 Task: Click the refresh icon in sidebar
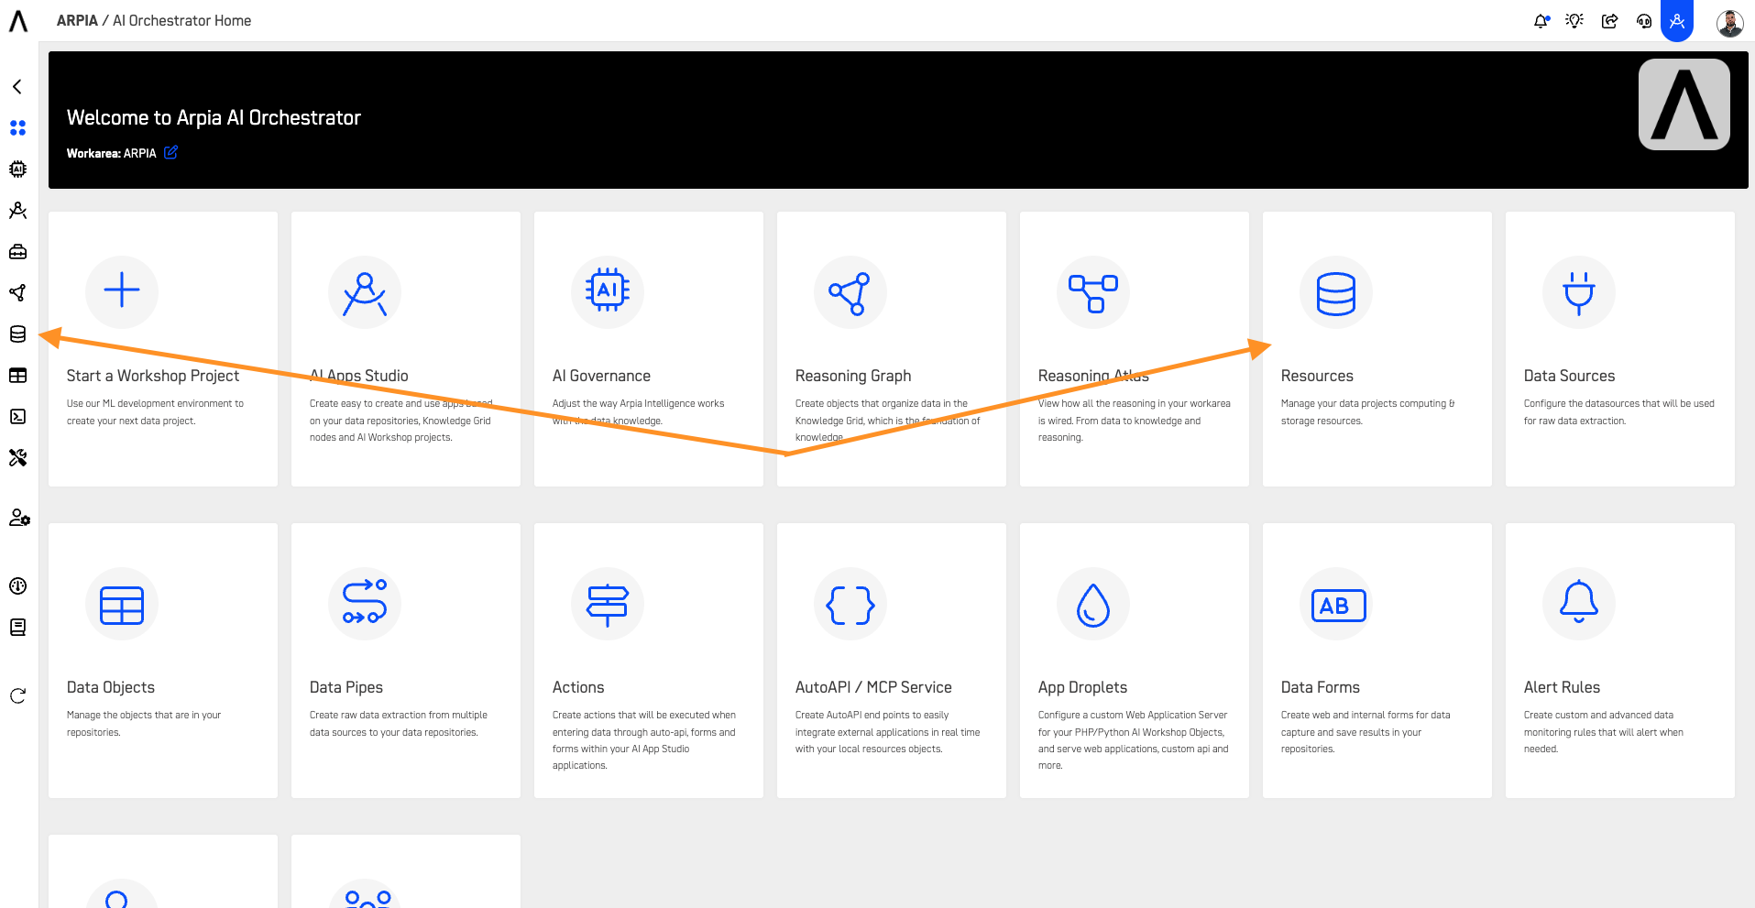pos(17,696)
